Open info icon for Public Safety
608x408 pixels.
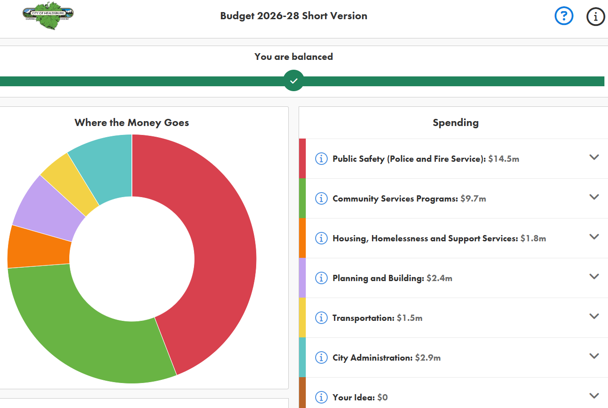(321, 159)
